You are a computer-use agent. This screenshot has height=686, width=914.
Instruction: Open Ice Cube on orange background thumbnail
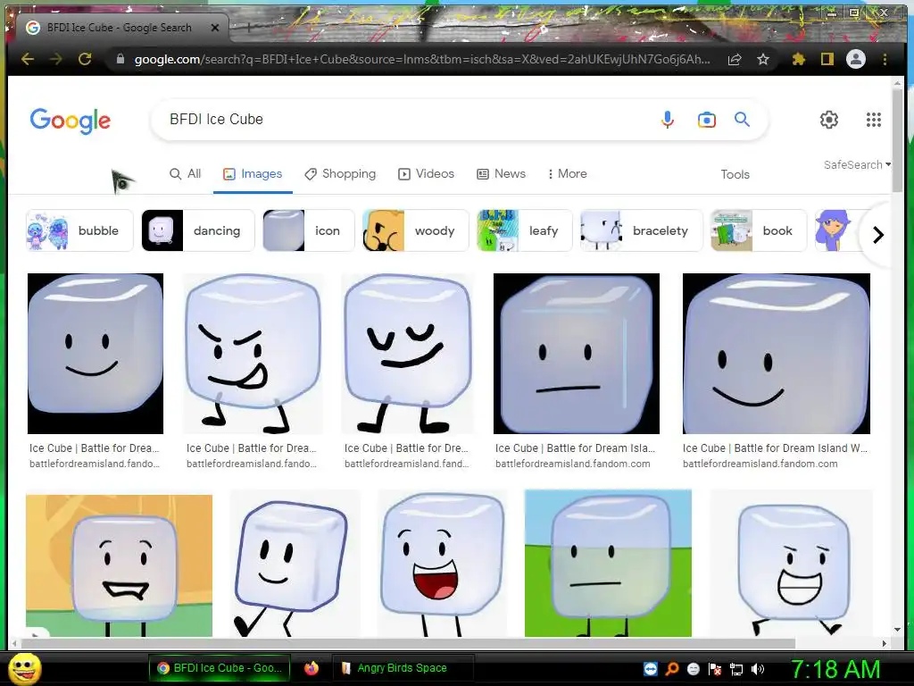[119, 565]
